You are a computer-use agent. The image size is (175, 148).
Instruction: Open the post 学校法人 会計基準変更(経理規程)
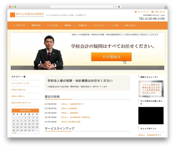[x=76, y=117]
